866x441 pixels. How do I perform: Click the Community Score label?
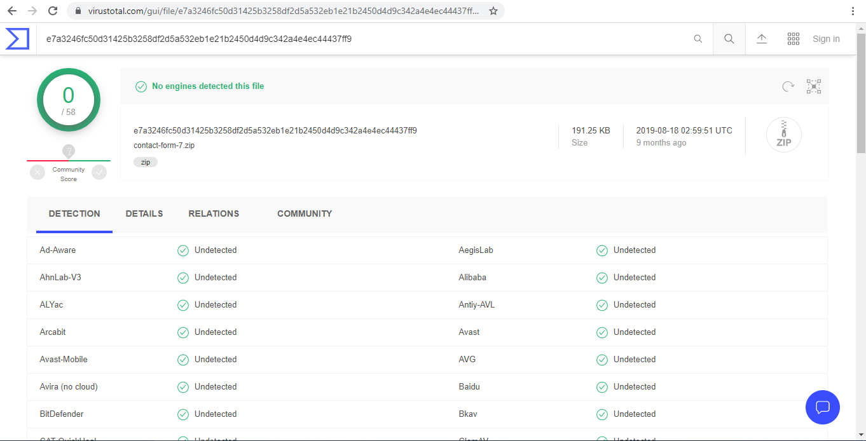69,174
